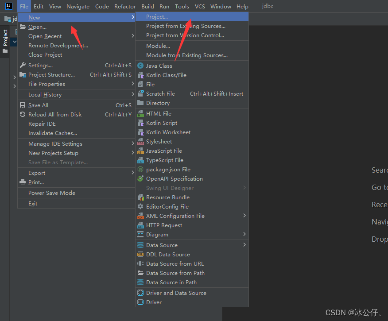Viewport: 388px width, 321px height.
Task: Expand the Data Source submenu arrow
Action: pyautogui.click(x=244, y=245)
